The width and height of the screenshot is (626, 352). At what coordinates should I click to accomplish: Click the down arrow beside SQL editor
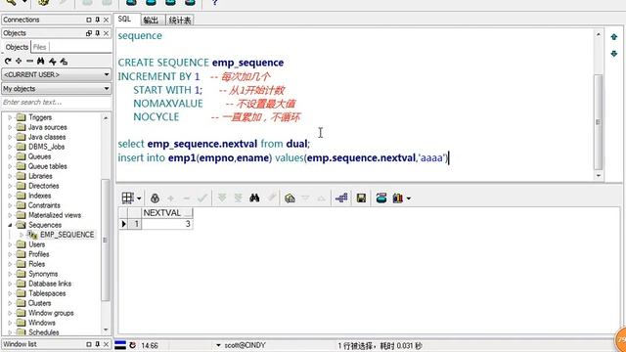coord(614,54)
